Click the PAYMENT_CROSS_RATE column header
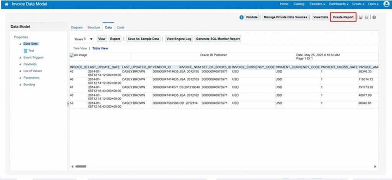This screenshot has width=392, height=180. [339, 67]
